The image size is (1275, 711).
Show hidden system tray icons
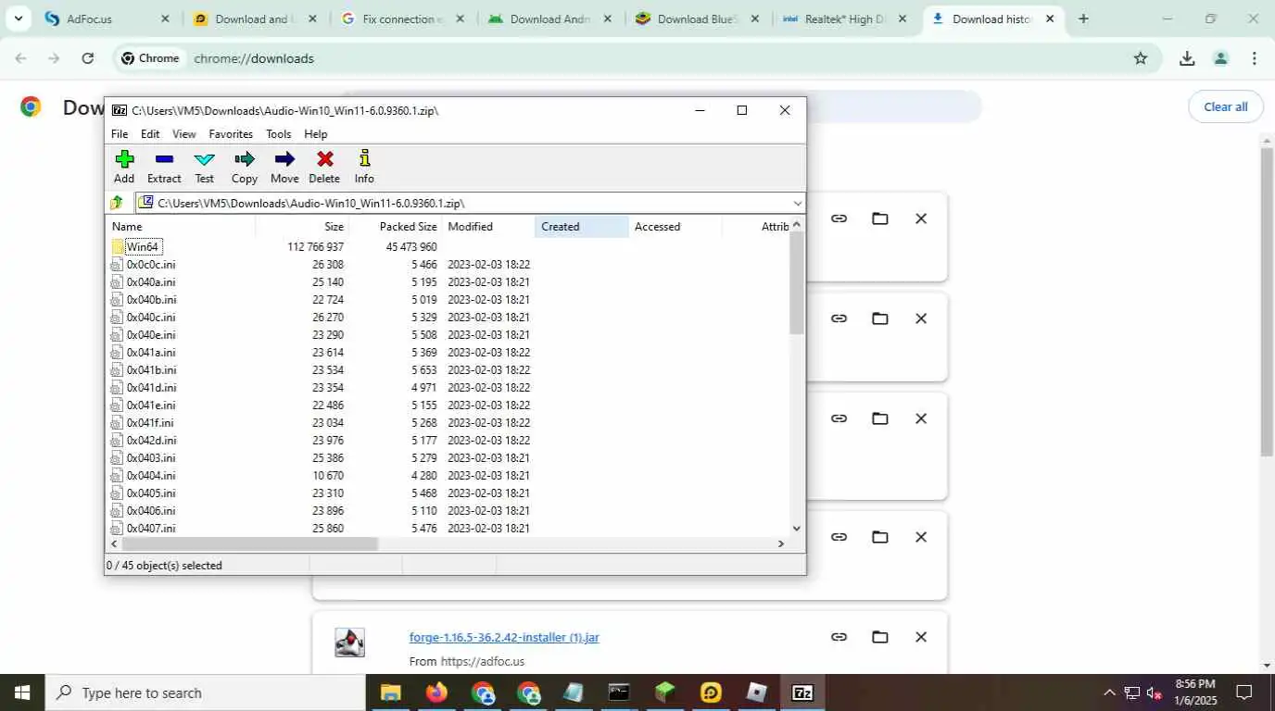pos(1109,692)
